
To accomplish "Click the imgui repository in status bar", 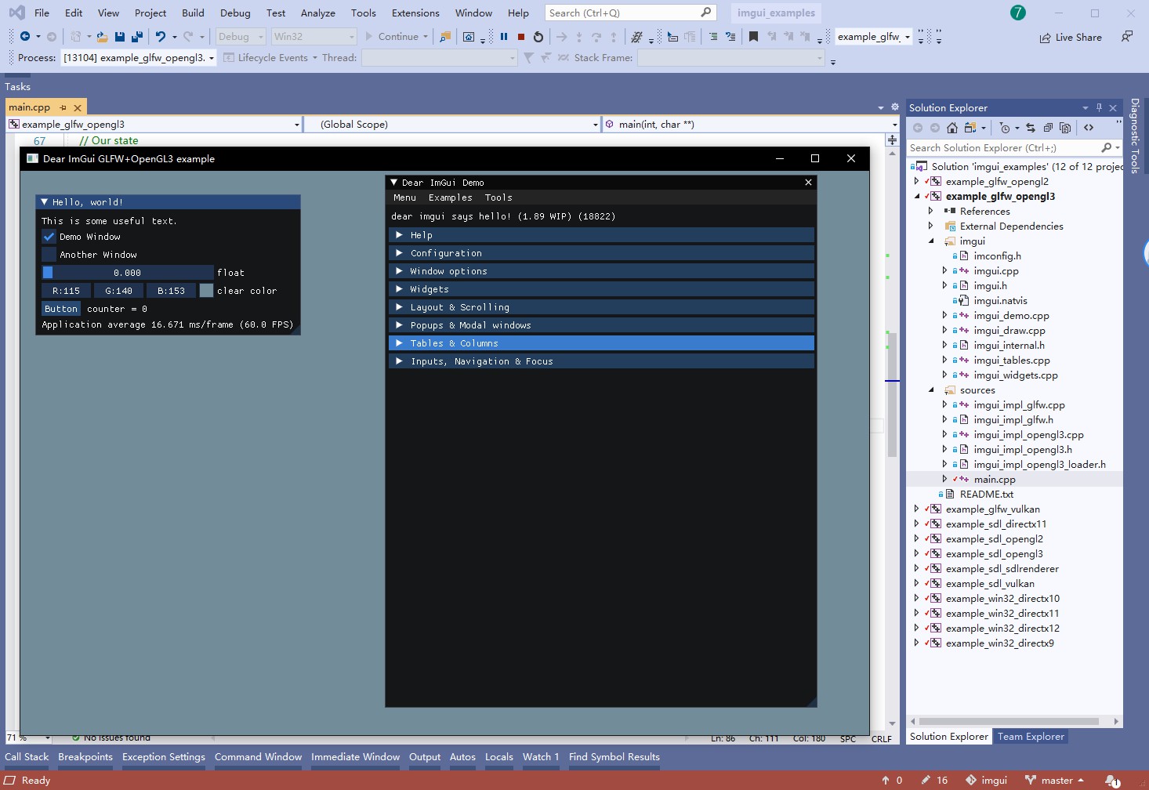I will point(986,781).
